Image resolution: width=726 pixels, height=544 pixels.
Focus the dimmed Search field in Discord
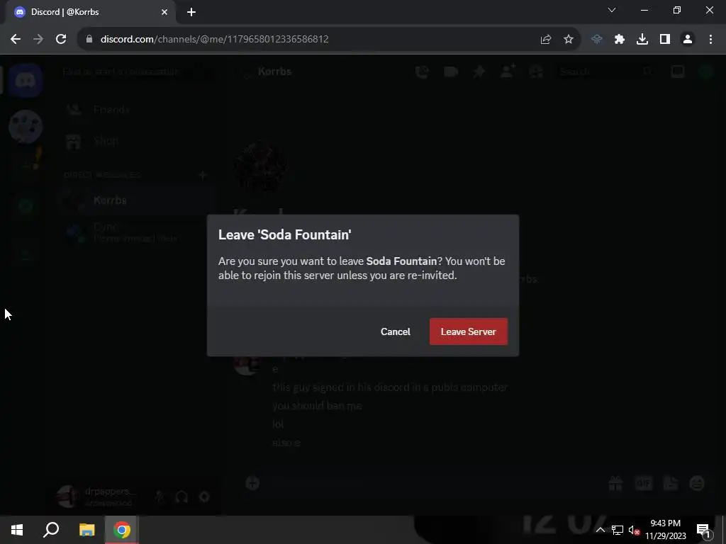point(605,72)
